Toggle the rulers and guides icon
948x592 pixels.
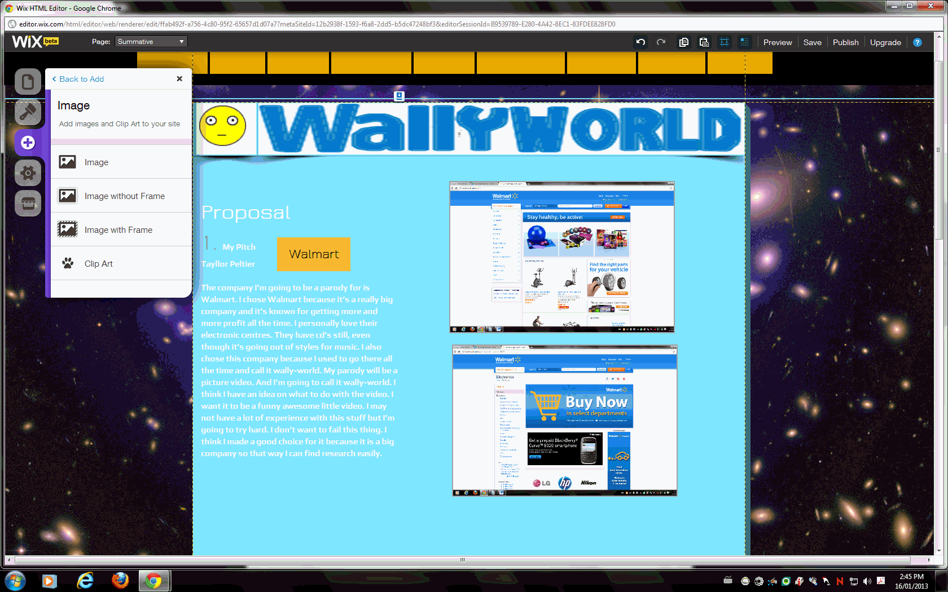click(x=724, y=42)
